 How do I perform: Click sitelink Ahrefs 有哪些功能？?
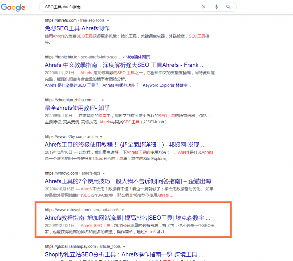[x=120, y=85]
